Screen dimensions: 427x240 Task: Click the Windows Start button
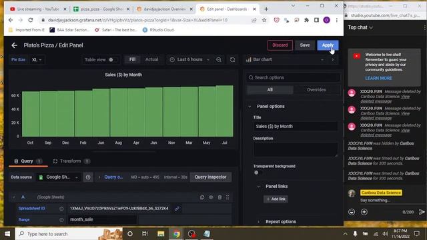pyautogui.click(x=7, y=234)
